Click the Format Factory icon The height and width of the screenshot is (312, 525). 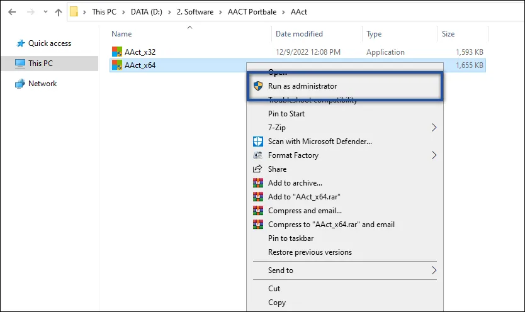tap(257, 155)
